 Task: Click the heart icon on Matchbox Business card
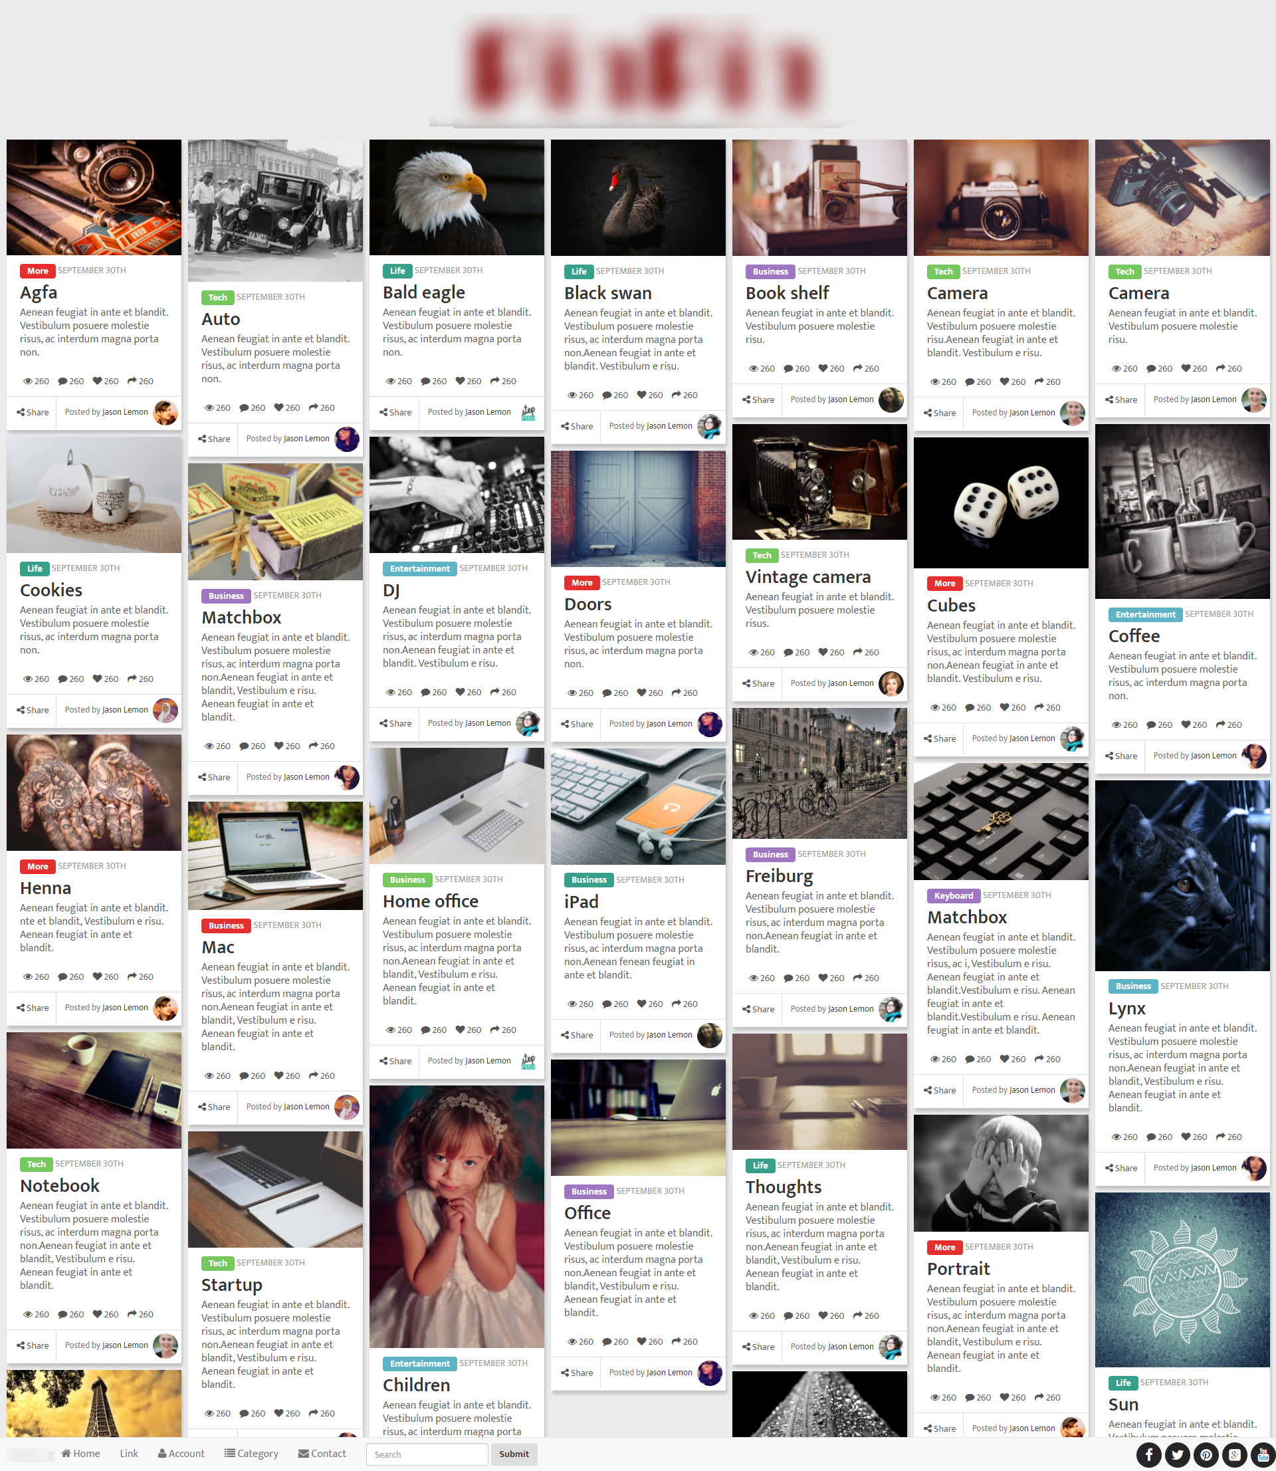click(279, 745)
